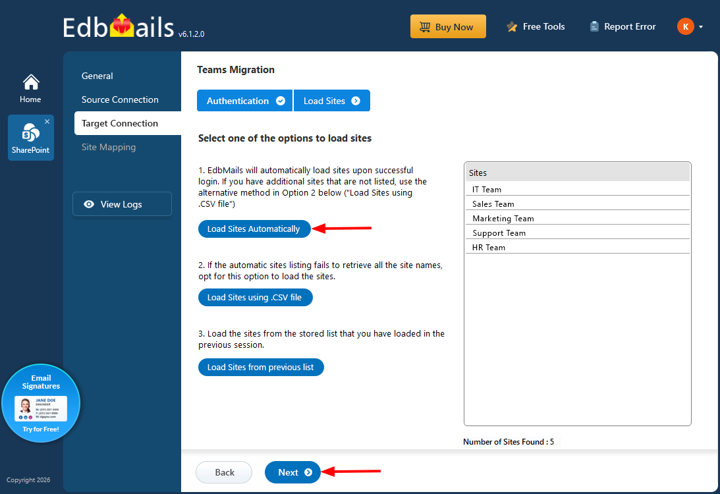Image resolution: width=720 pixels, height=494 pixels.
Task: Select the General menu item
Action: pos(97,76)
